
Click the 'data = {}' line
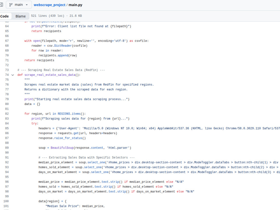32,104
